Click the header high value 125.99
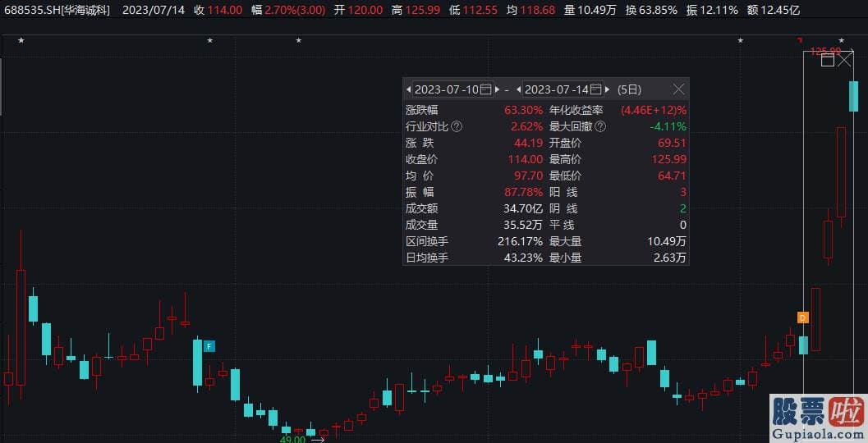This screenshot has height=443, width=868. click(423, 10)
